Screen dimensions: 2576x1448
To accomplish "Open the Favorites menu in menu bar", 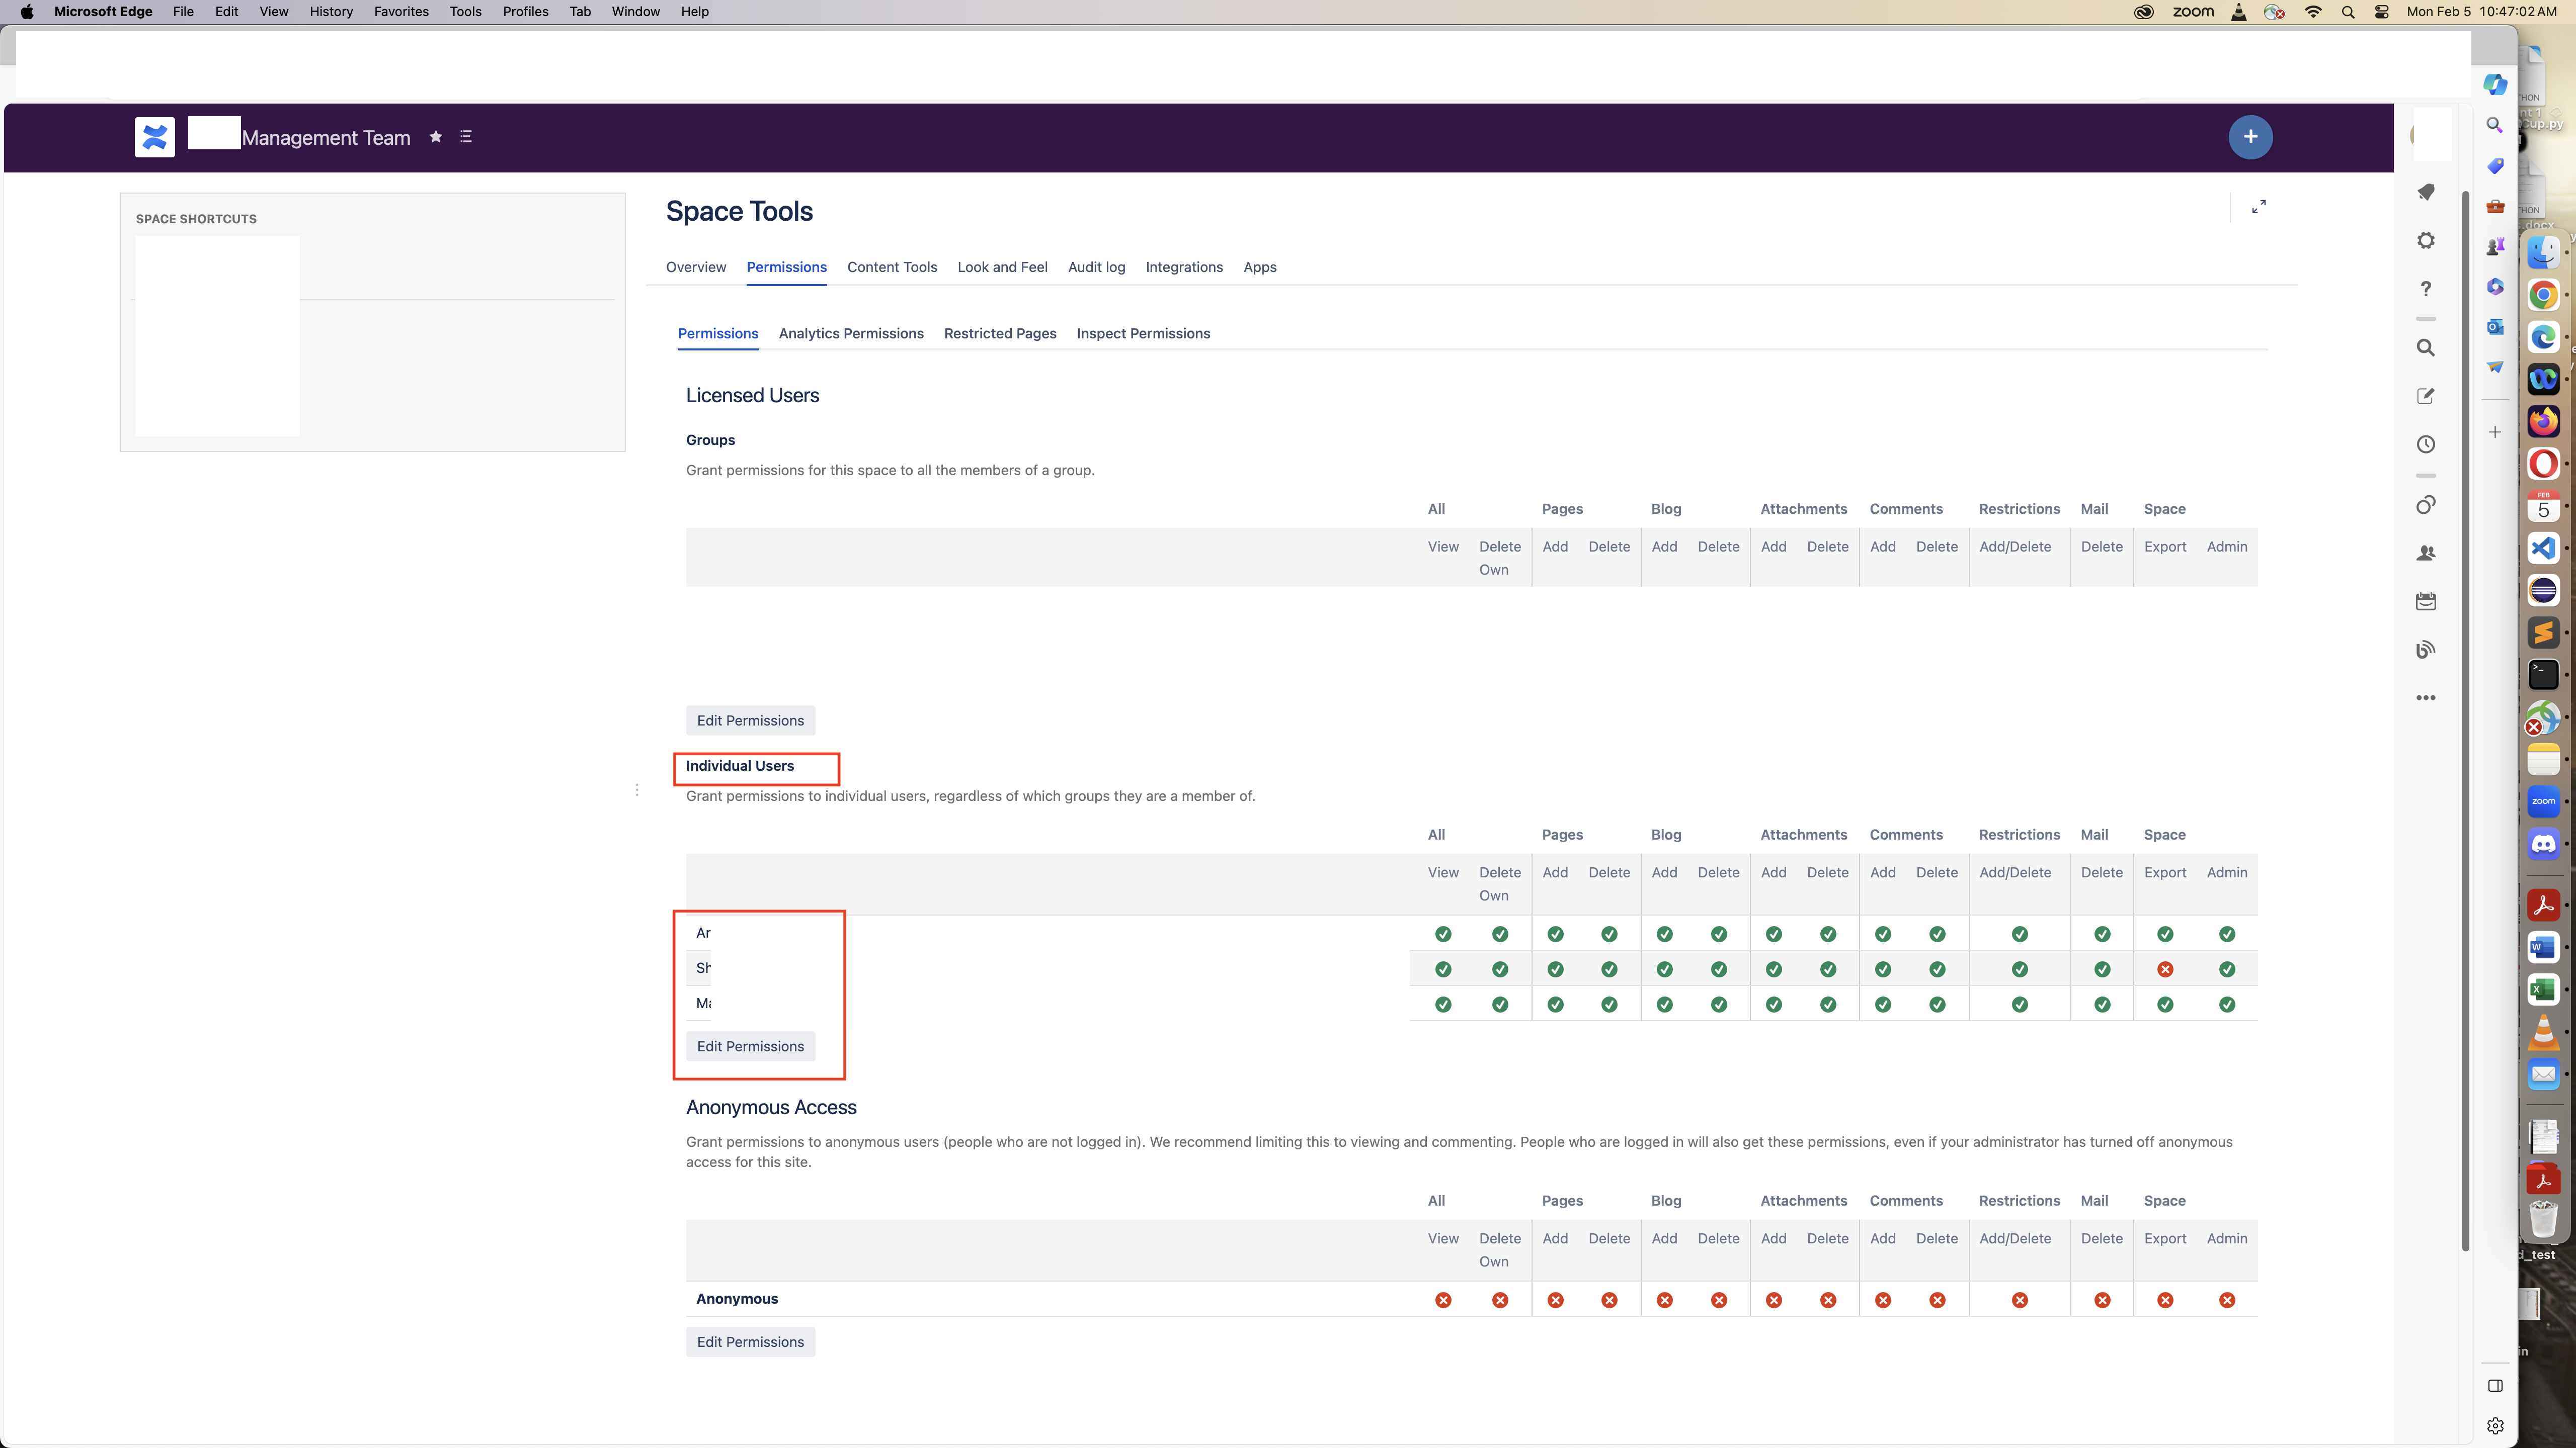I will click(401, 12).
